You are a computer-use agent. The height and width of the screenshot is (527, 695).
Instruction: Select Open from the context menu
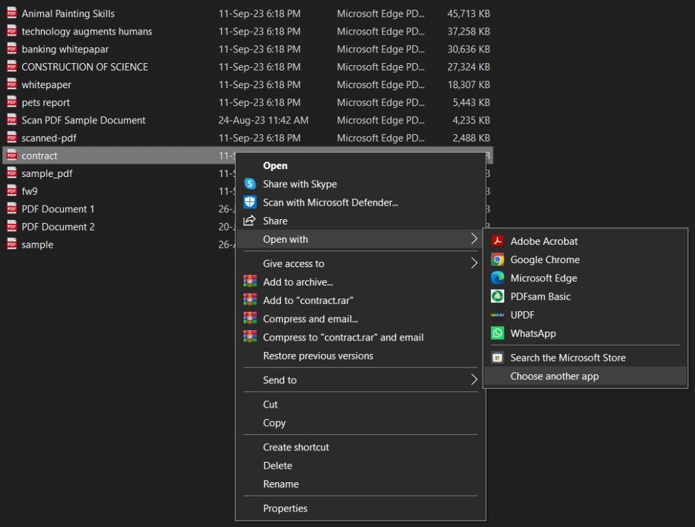pos(274,165)
